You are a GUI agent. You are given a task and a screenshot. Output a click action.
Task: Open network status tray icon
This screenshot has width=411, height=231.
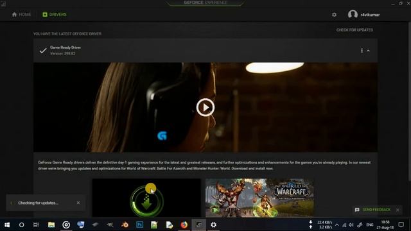(344, 225)
